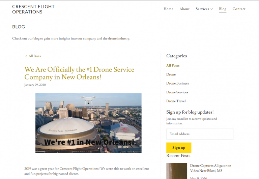Open Drone Captures Alligator on Video post
The height and width of the screenshot is (179, 259).
coord(210,168)
